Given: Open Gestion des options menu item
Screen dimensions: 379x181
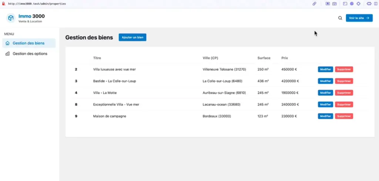Looking at the screenshot, I should tap(29, 54).
